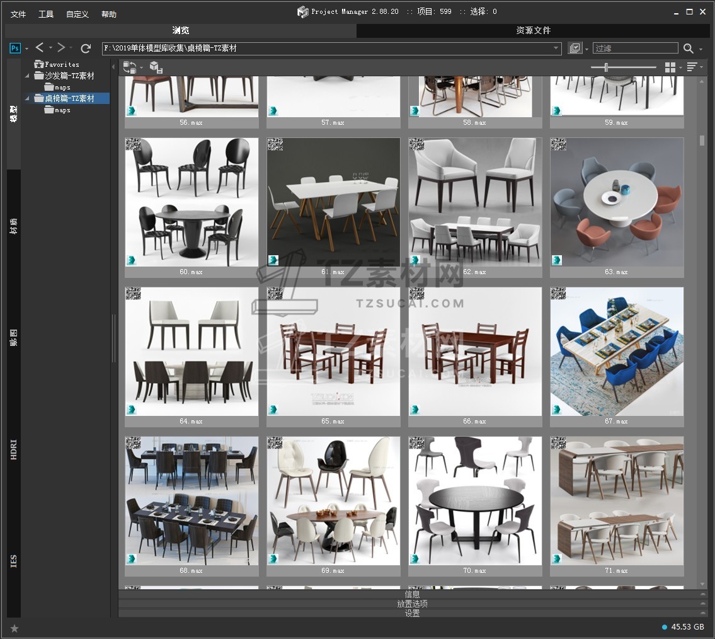This screenshot has height=639, width=715.
Task: Click the Photoshop icon in the toolbar
Action: tap(15, 49)
